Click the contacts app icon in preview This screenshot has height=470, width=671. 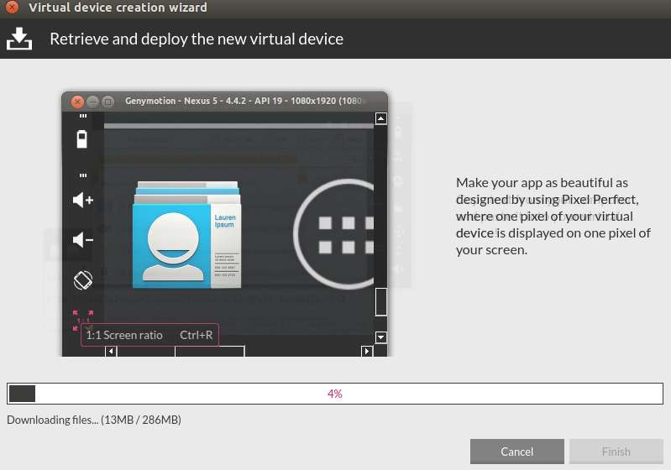click(x=186, y=234)
